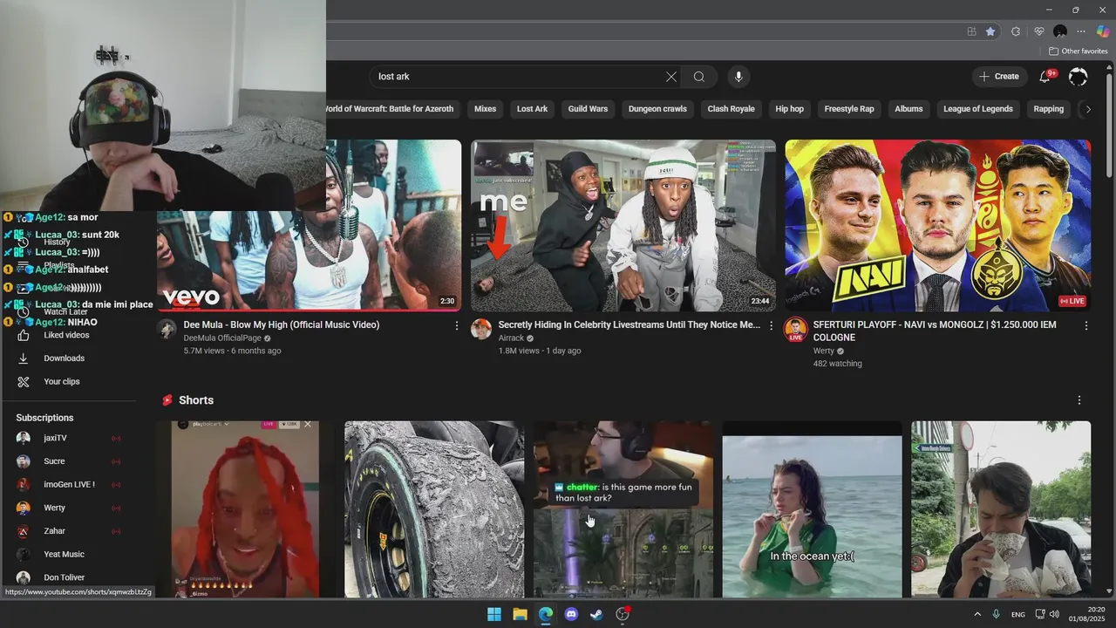Screen dimensions: 1116x628
Task: Open the Other favorites folder
Action: pos(1079,51)
